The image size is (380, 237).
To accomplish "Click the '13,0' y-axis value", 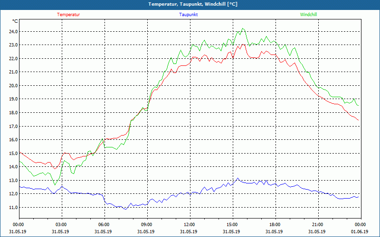I will [x=13, y=181].
